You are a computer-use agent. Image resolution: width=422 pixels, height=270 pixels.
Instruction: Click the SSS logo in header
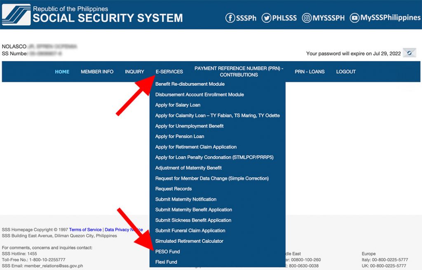[16, 14]
